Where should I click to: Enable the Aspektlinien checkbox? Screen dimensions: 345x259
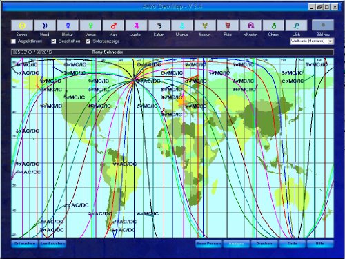point(14,41)
